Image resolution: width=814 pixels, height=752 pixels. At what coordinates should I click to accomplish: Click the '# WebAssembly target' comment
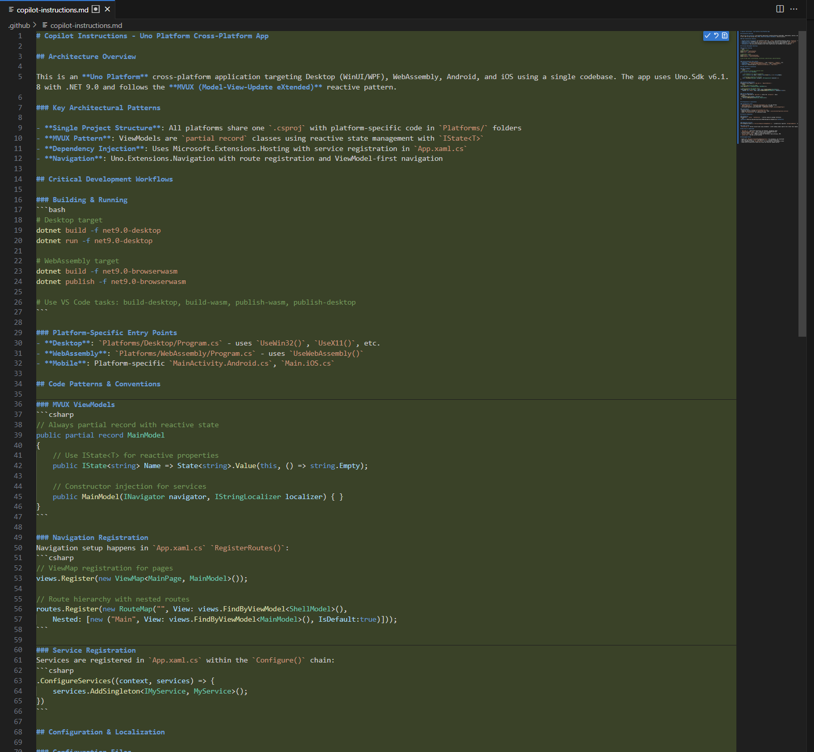pyautogui.click(x=78, y=261)
